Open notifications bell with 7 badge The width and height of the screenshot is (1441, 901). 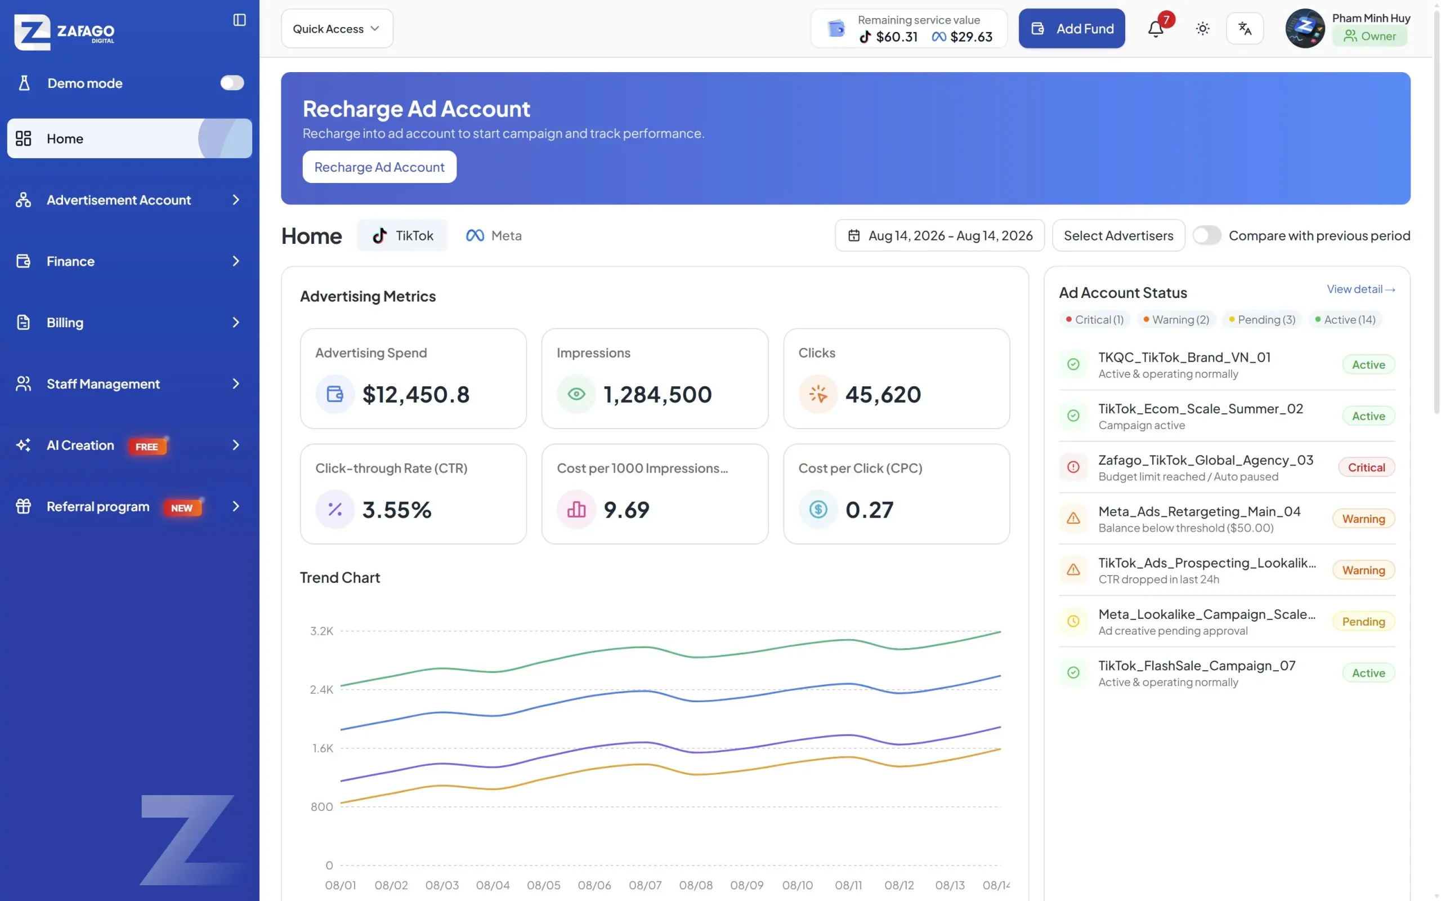coord(1156,28)
